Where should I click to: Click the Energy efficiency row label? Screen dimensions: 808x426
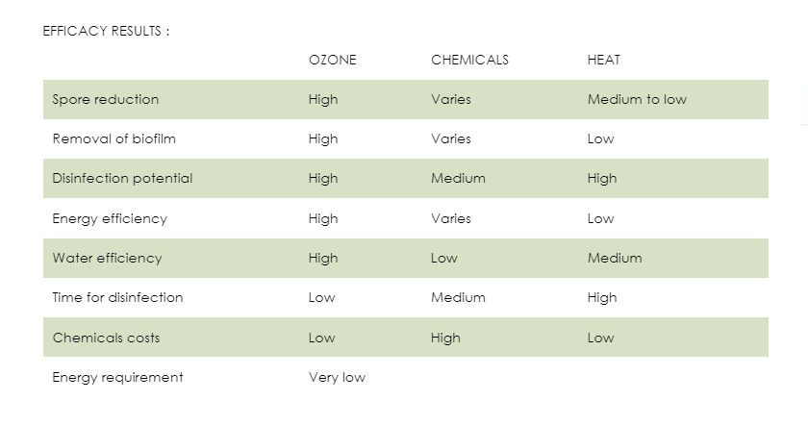point(110,218)
